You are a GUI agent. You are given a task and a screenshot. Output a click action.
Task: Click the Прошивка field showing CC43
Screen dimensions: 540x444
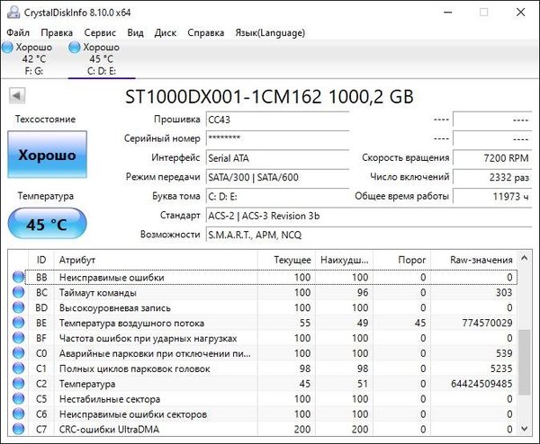[x=277, y=120]
